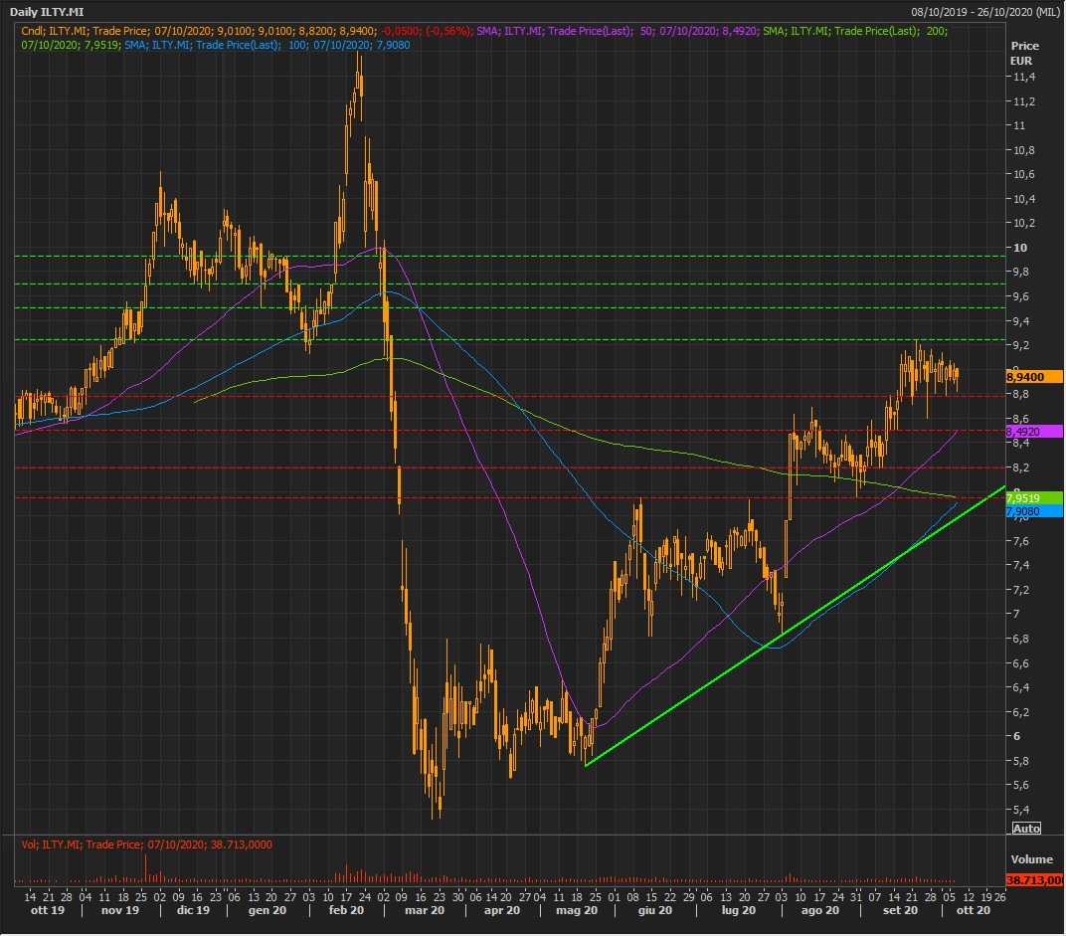Click the Price EUR axis label
This screenshot has height=936, width=1066.
1024,53
